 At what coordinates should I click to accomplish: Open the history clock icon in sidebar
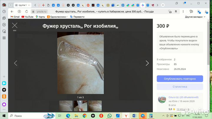pos(4,11)
